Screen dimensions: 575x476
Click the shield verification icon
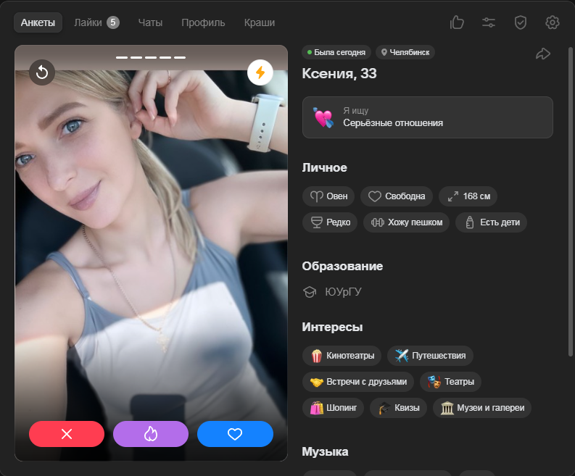(521, 22)
